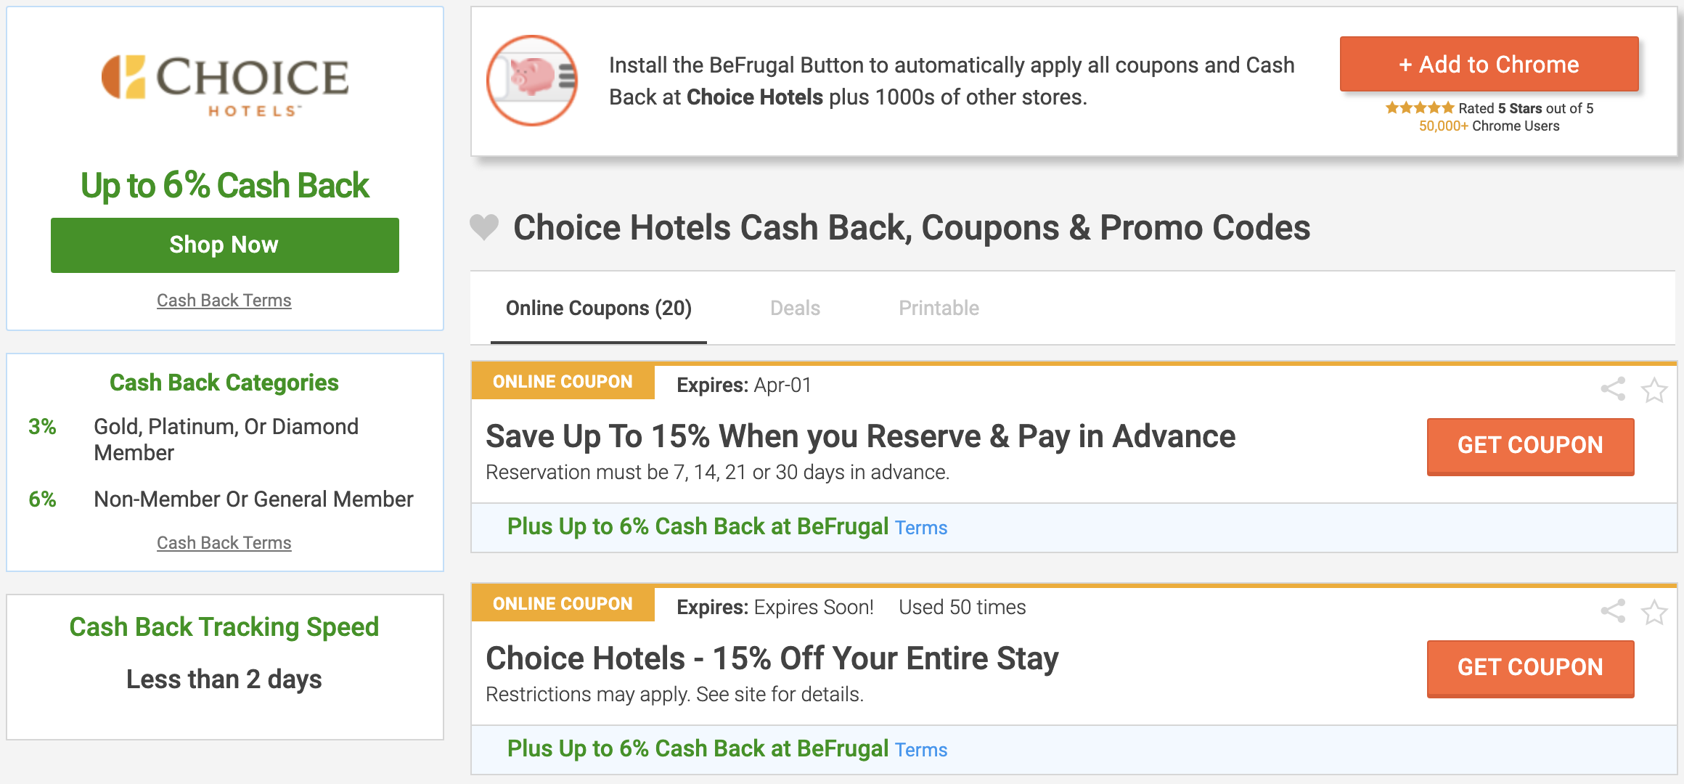Click the heart favorite icon beside page title

[484, 227]
